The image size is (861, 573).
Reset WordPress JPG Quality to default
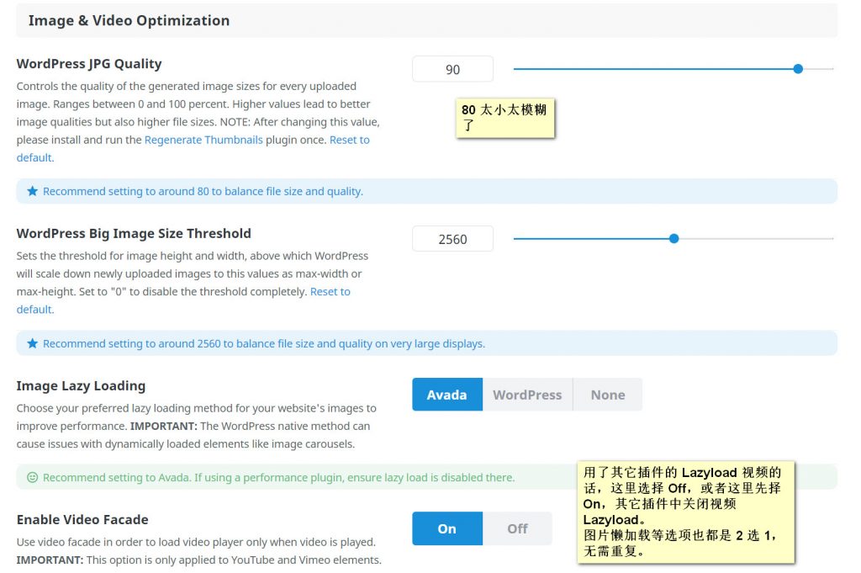coord(349,140)
